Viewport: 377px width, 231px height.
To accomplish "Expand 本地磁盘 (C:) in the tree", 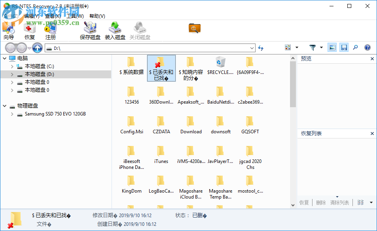I will [13, 66].
